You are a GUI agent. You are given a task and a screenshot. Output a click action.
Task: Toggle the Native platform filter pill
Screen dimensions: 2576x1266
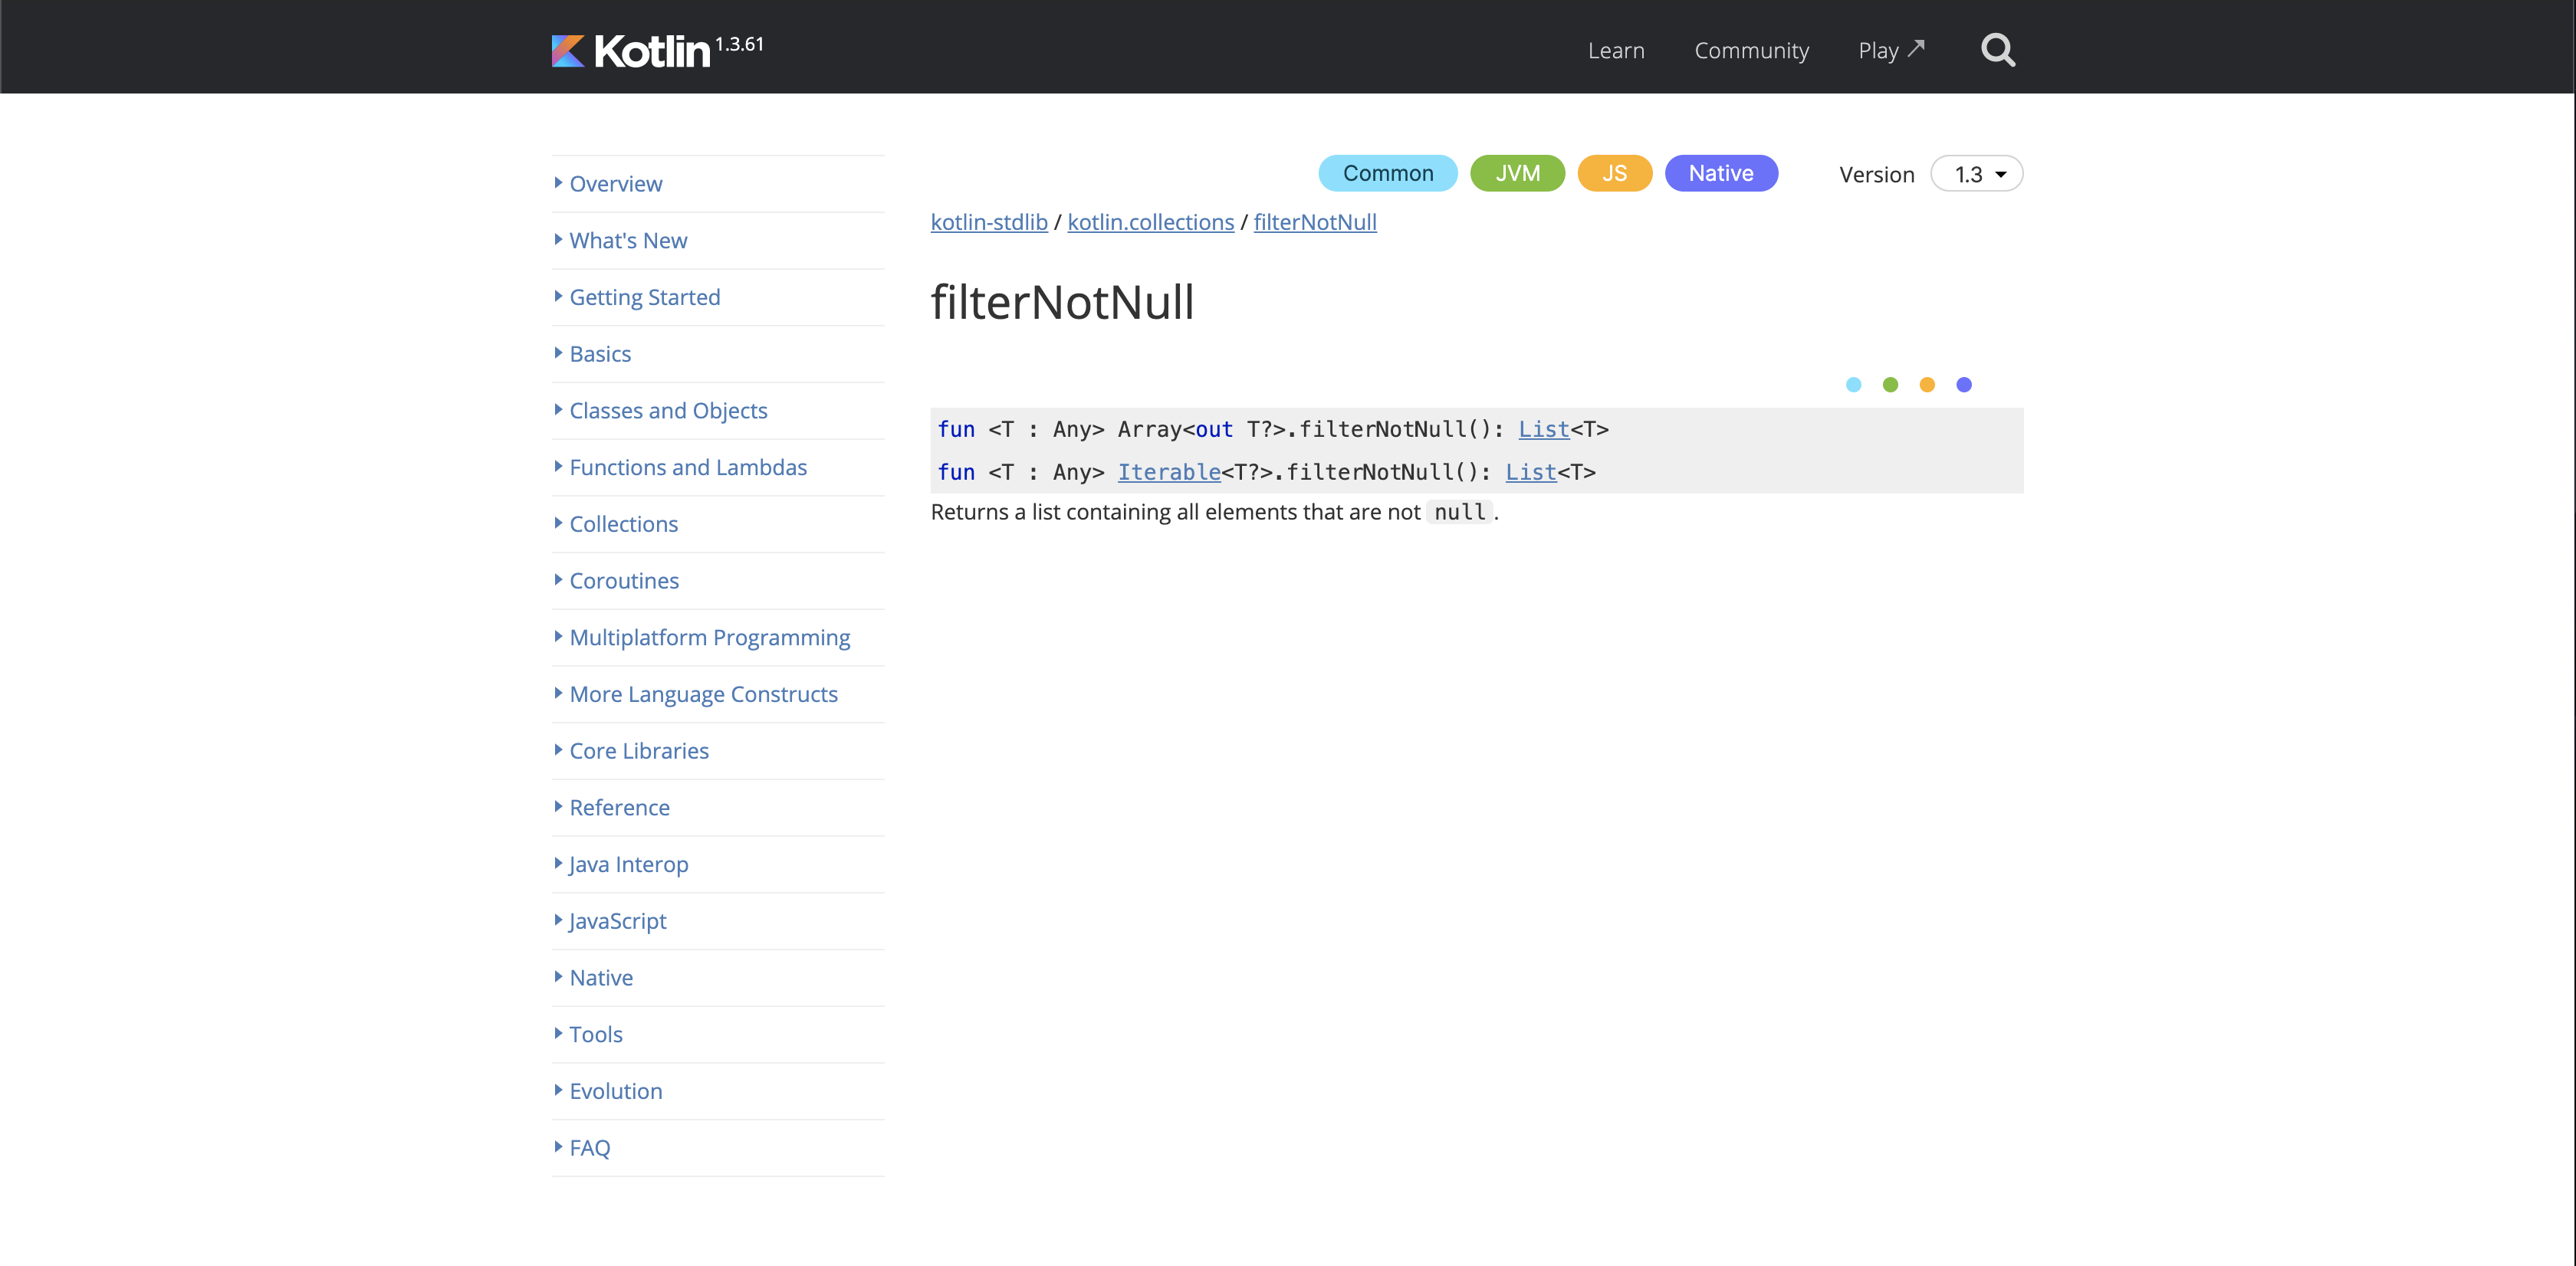1720,173
